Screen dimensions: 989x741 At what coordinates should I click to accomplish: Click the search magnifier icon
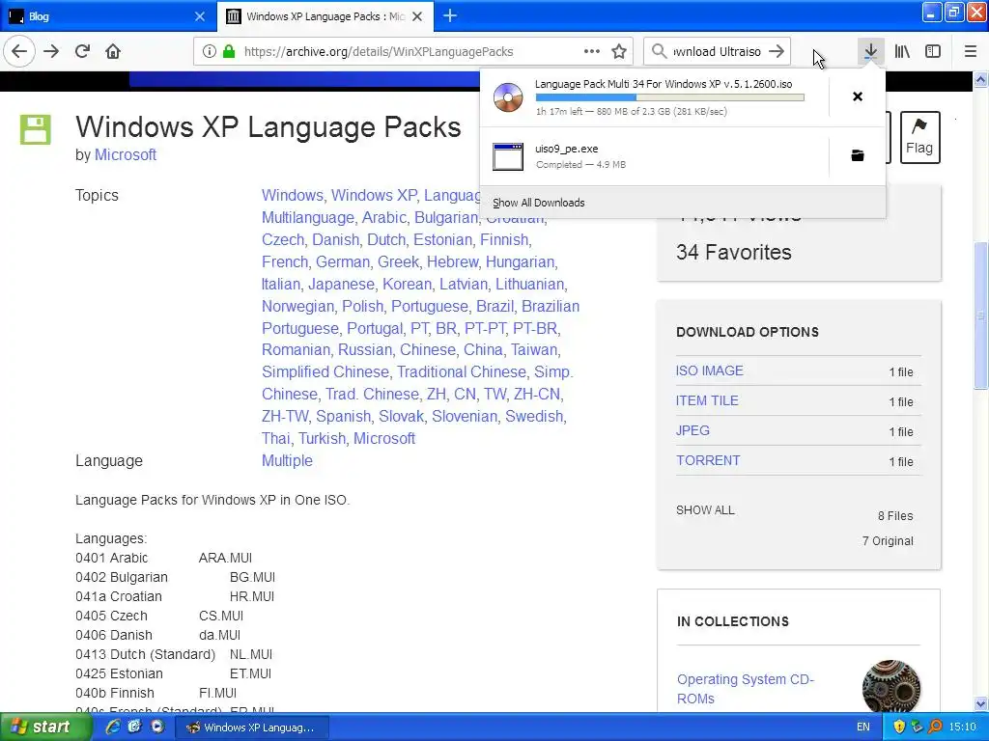pos(659,52)
